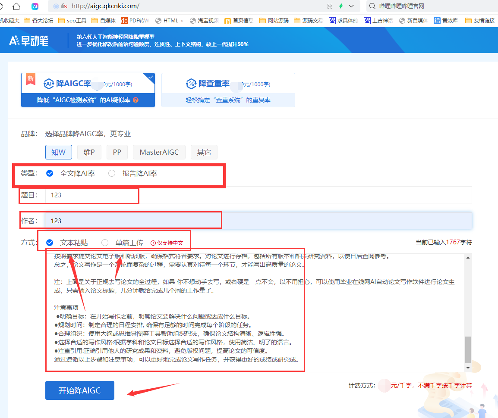This screenshot has width=498, height=418.
Task: Open the 上古神话 Baidu bookmark
Action: pyautogui.click(x=378, y=21)
